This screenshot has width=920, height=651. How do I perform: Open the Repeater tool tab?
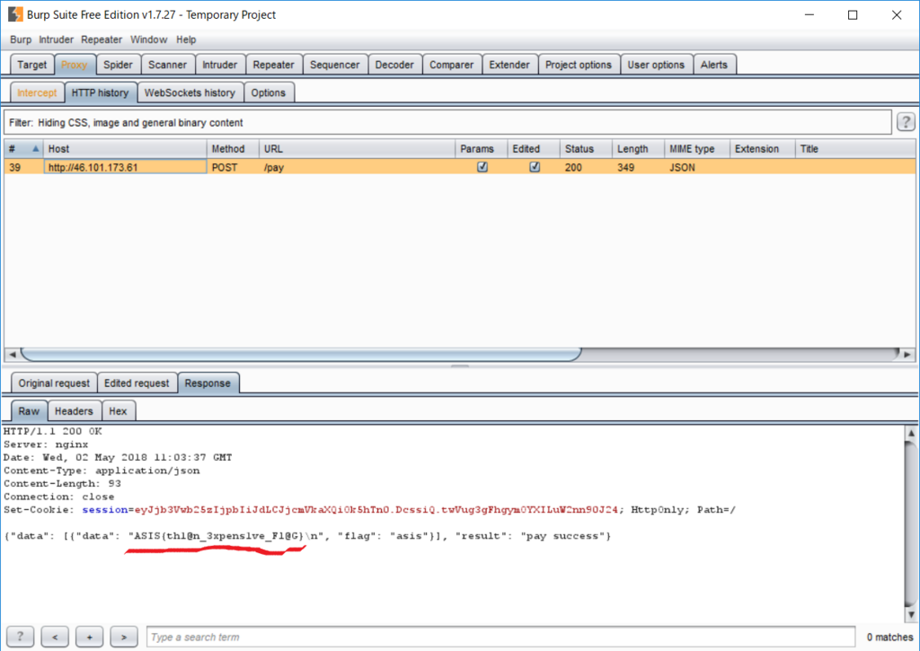pos(273,65)
